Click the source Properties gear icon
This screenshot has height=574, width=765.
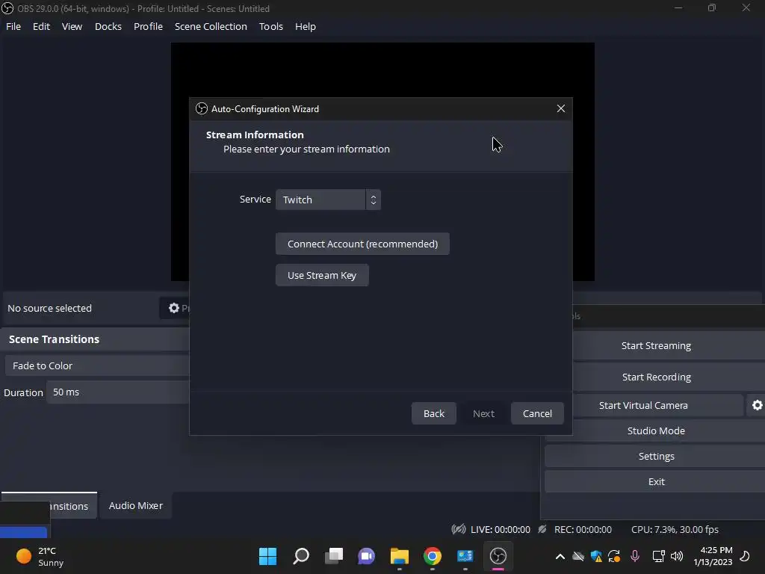tap(174, 308)
